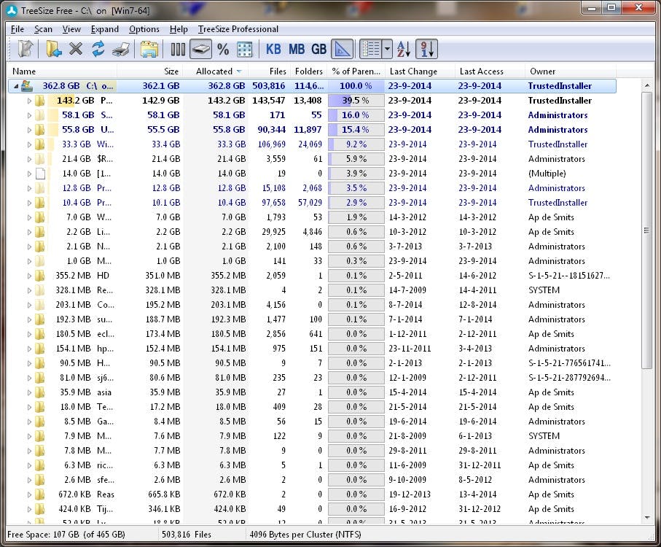Image resolution: width=661 pixels, height=547 pixels.
Task: Click TreeSize app icon in title bar
Action: pos(12,10)
